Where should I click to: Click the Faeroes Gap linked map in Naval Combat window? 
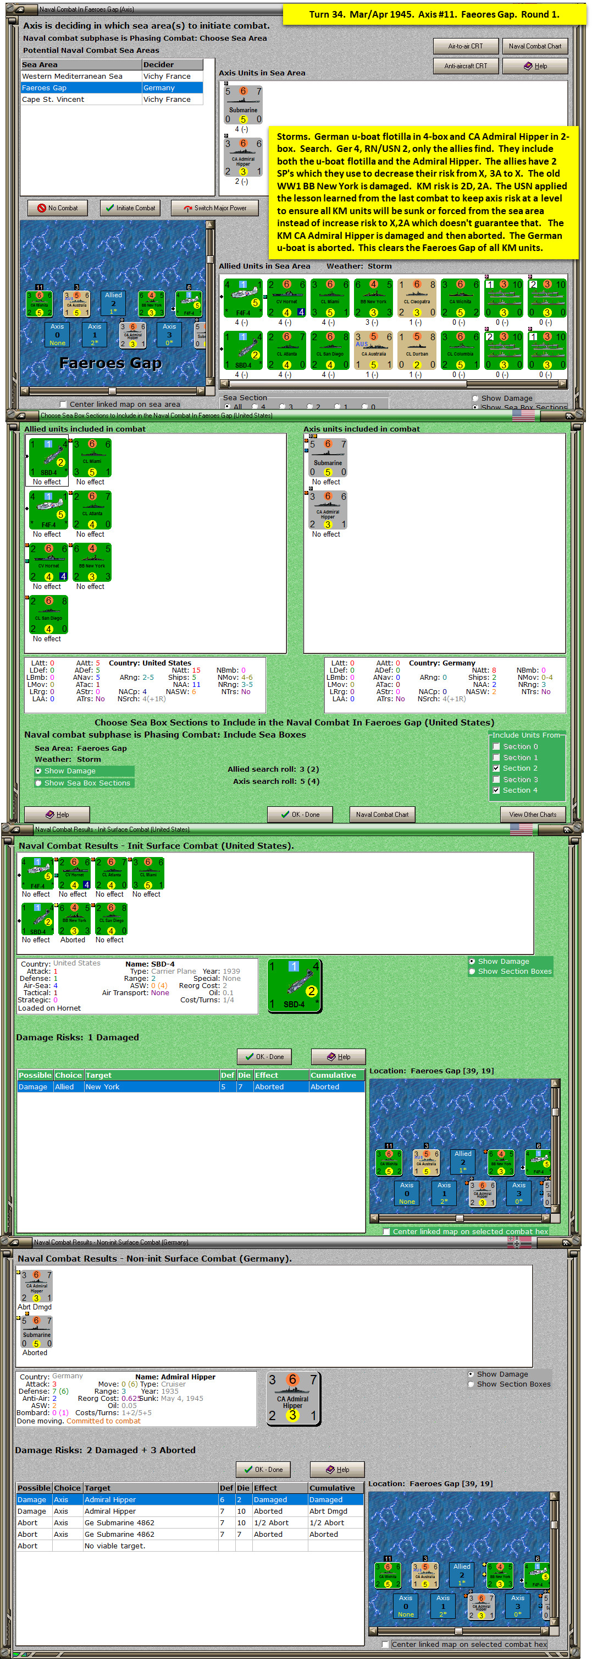(x=113, y=303)
